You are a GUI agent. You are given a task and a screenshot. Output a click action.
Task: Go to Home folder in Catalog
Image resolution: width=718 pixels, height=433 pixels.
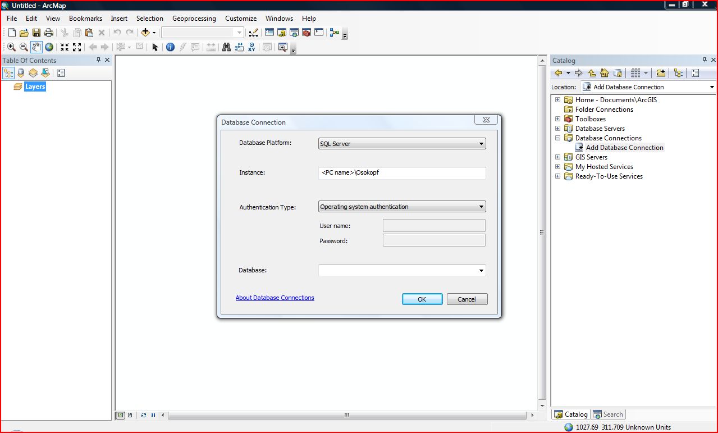click(x=605, y=73)
